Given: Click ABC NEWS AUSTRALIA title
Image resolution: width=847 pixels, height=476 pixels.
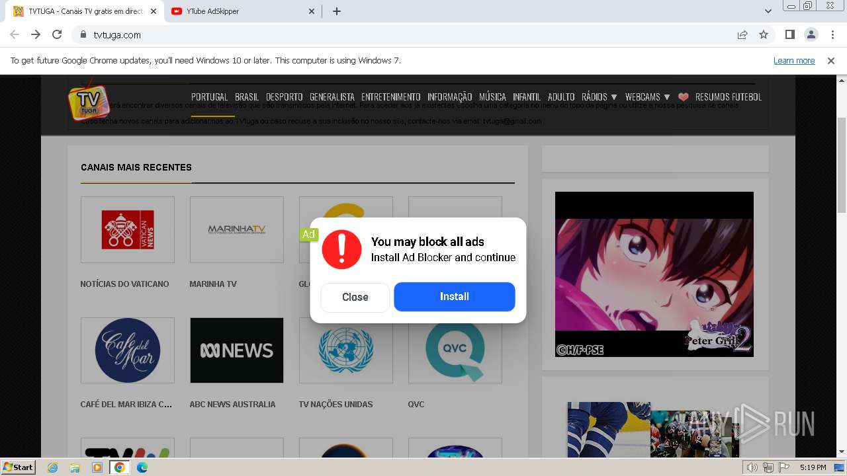Looking at the screenshot, I should 232,405.
